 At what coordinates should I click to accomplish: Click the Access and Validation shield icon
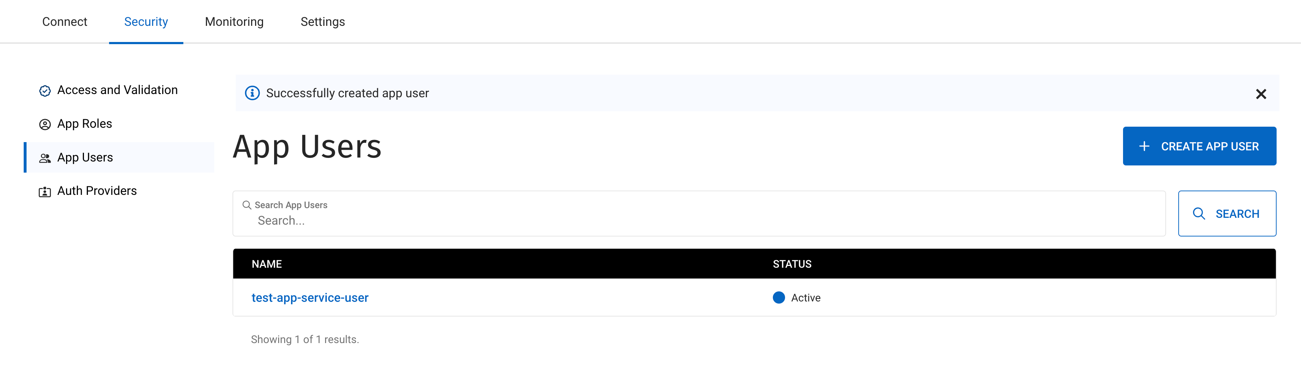click(45, 91)
